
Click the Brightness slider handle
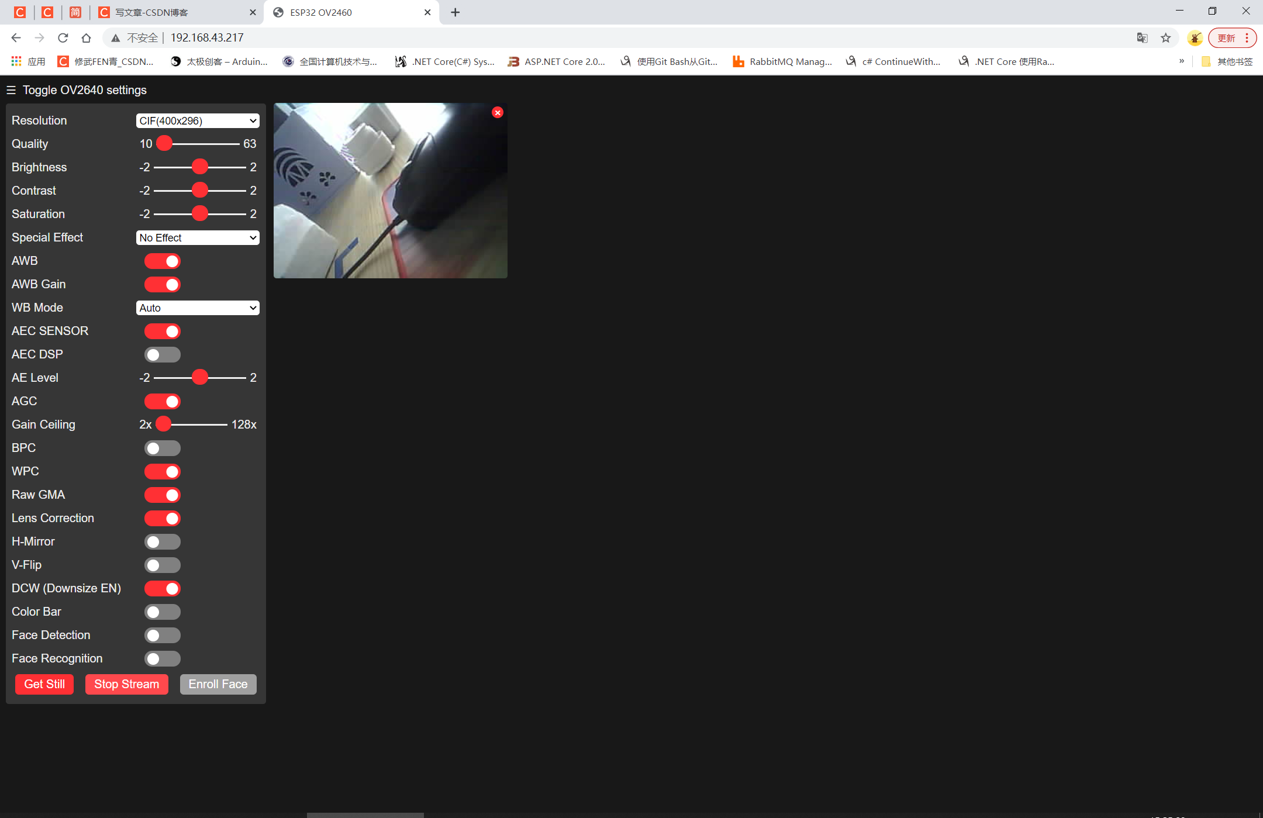[200, 167]
